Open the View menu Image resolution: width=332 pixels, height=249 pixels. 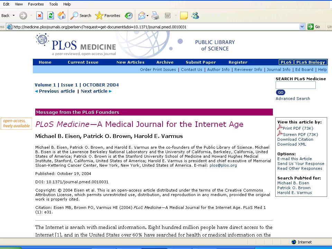(x=19, y=4)
